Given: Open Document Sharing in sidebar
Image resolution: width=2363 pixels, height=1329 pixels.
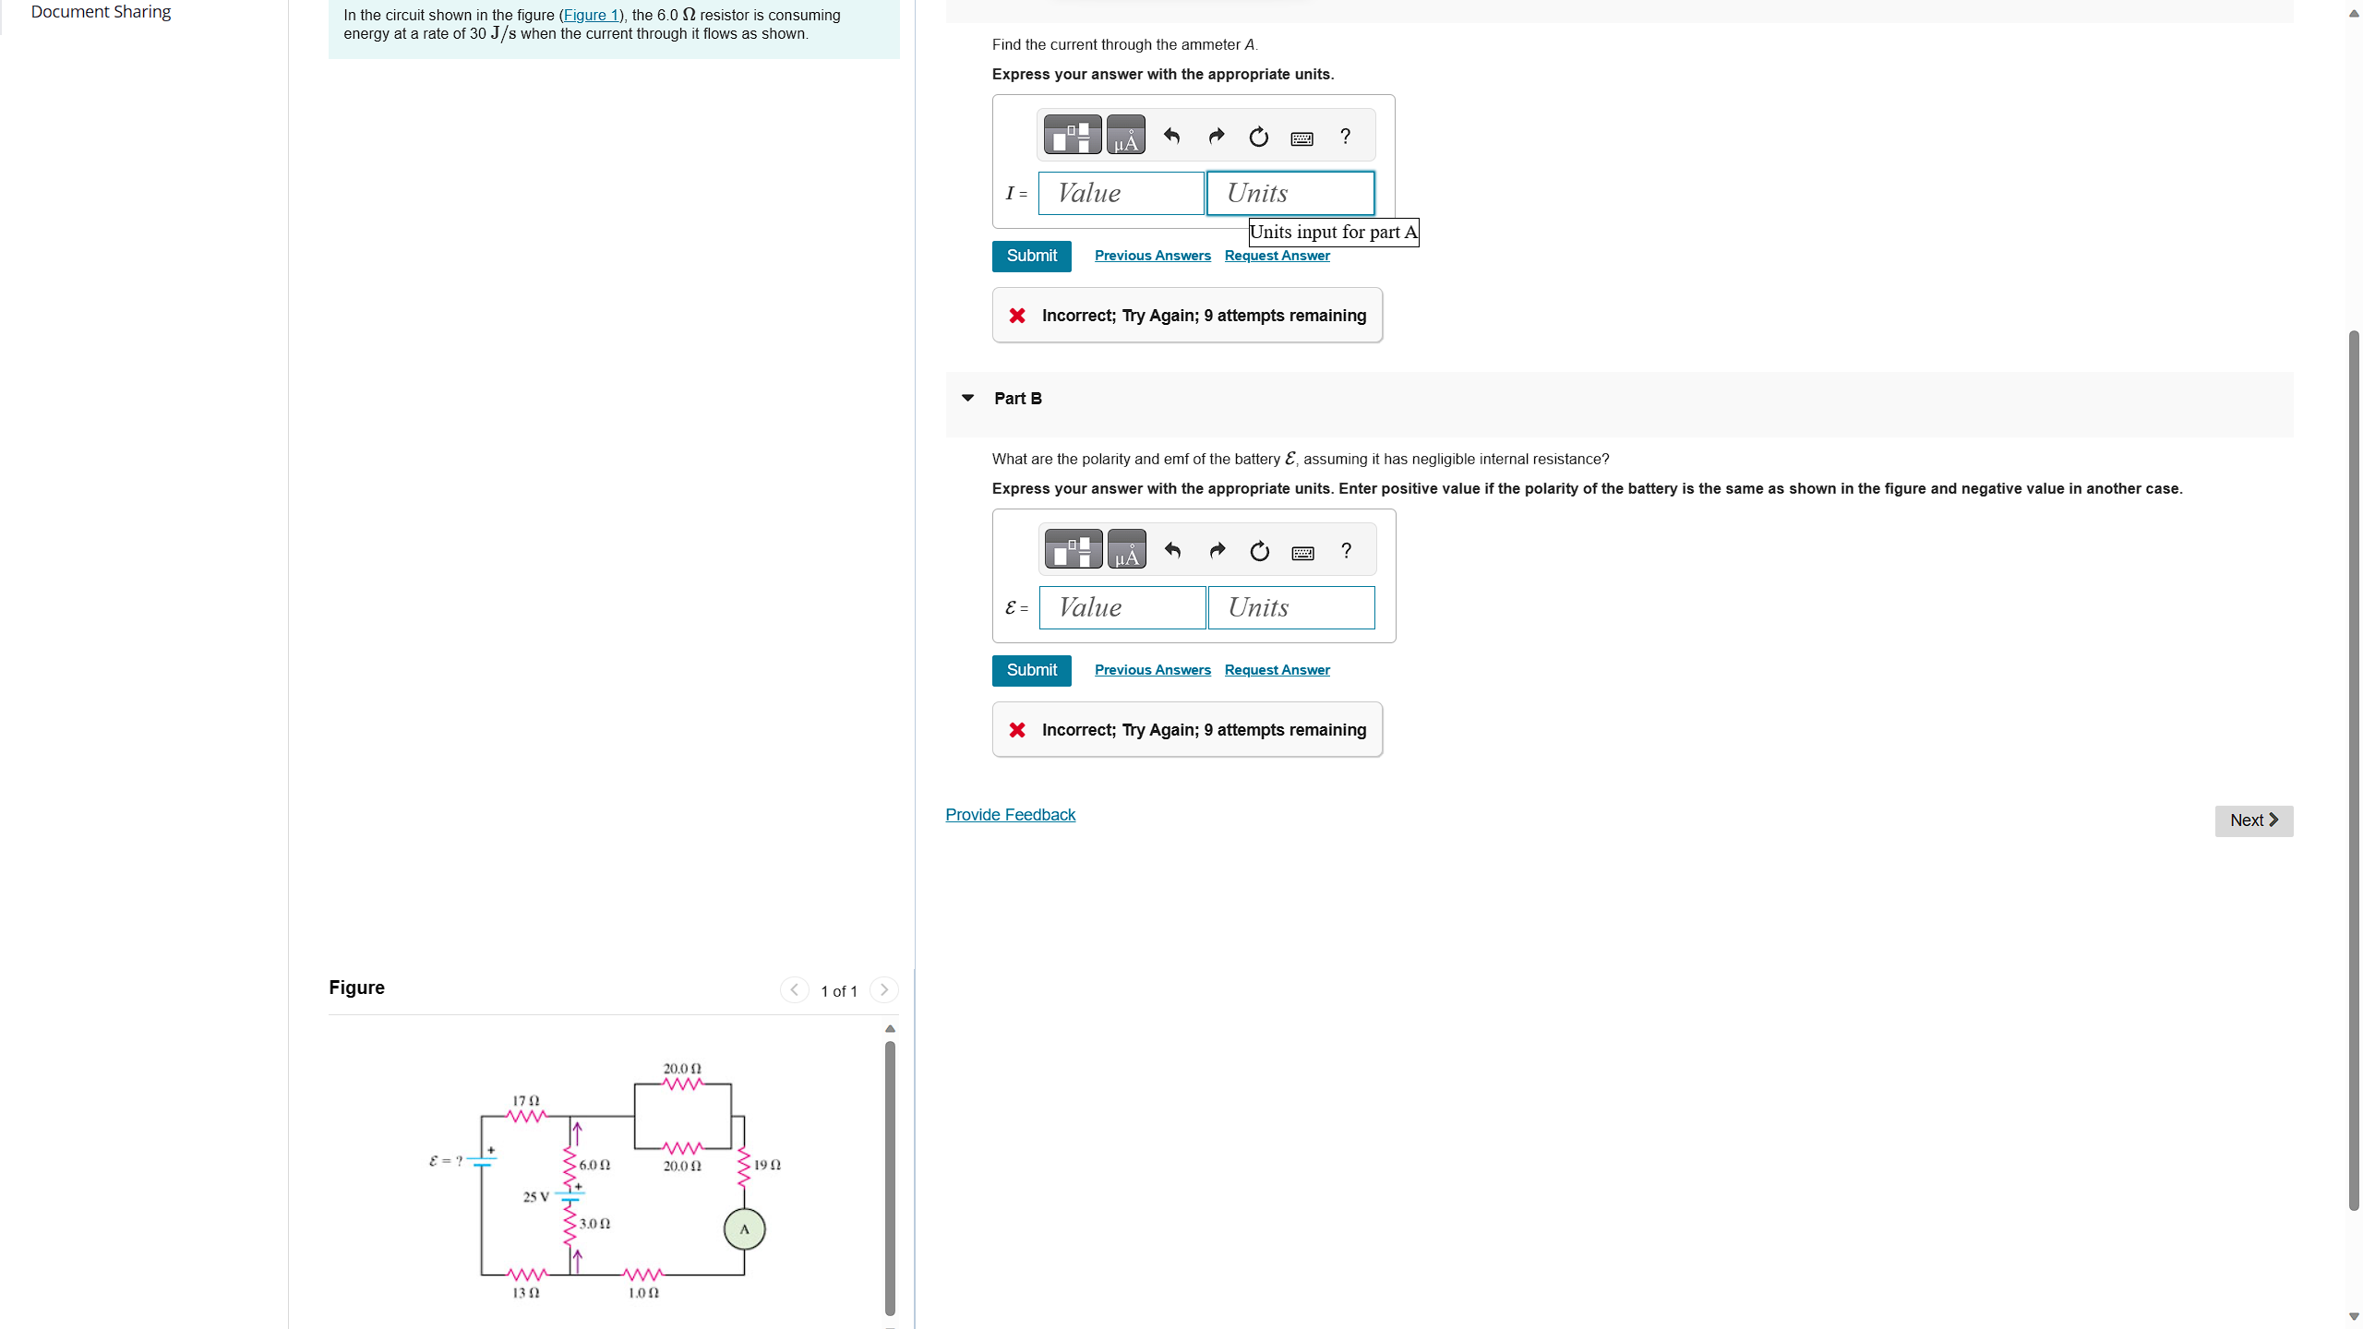Looking at the screenshot, I should [101, 12].
